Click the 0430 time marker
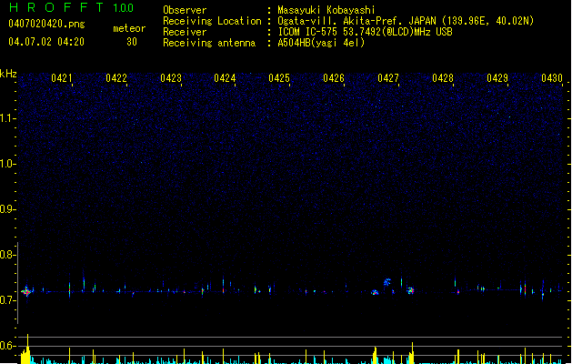This screenshot has height=364, width=572. (552, 78)
